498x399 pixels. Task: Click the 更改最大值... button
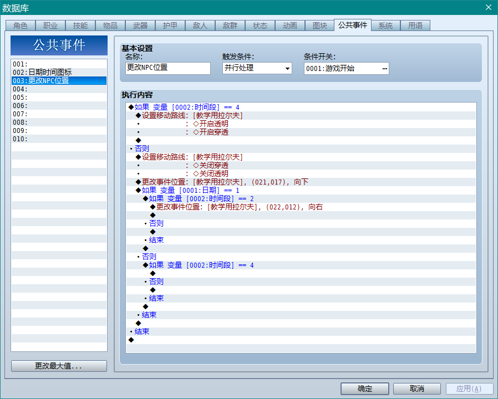coord(59,366)
